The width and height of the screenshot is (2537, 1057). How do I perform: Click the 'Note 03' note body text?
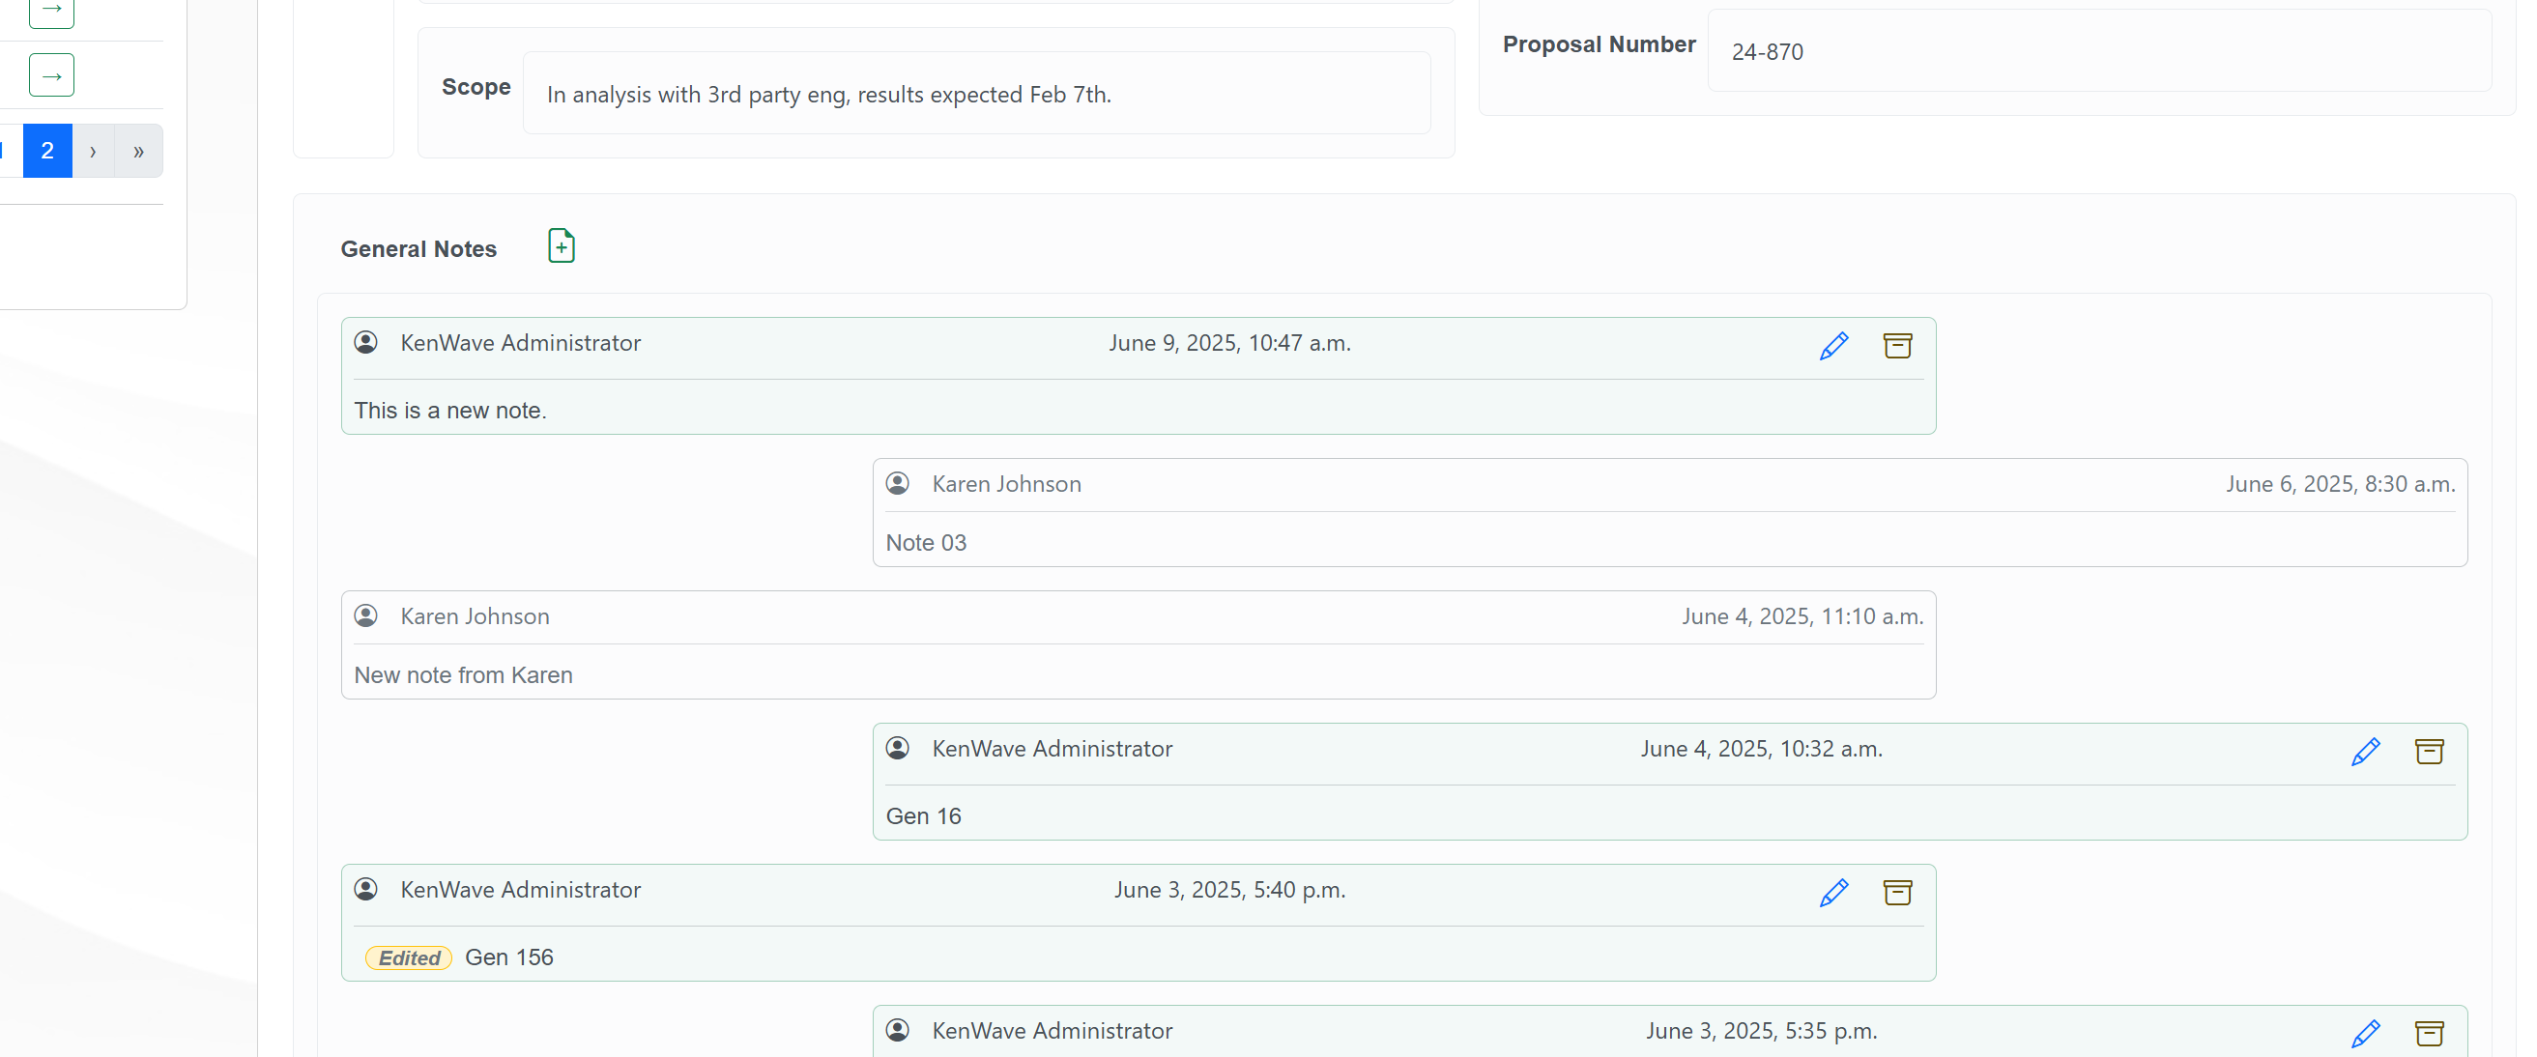click(x=926, y=542)
